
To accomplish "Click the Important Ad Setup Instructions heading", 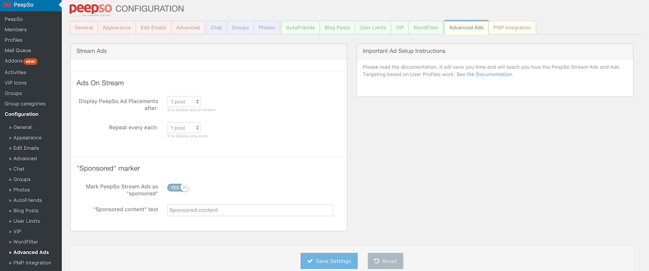I will click(404, 51).
